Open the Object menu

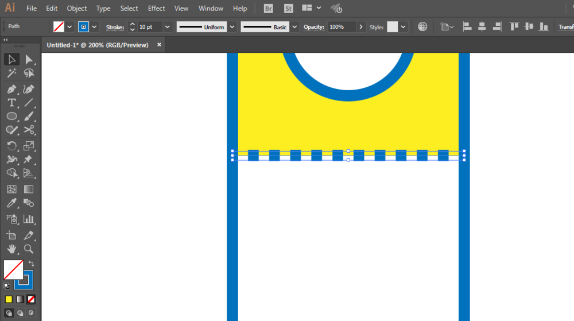[77, 9]
